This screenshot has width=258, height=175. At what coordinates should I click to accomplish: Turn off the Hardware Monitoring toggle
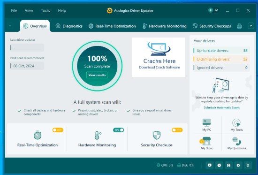tap(118, 130)
